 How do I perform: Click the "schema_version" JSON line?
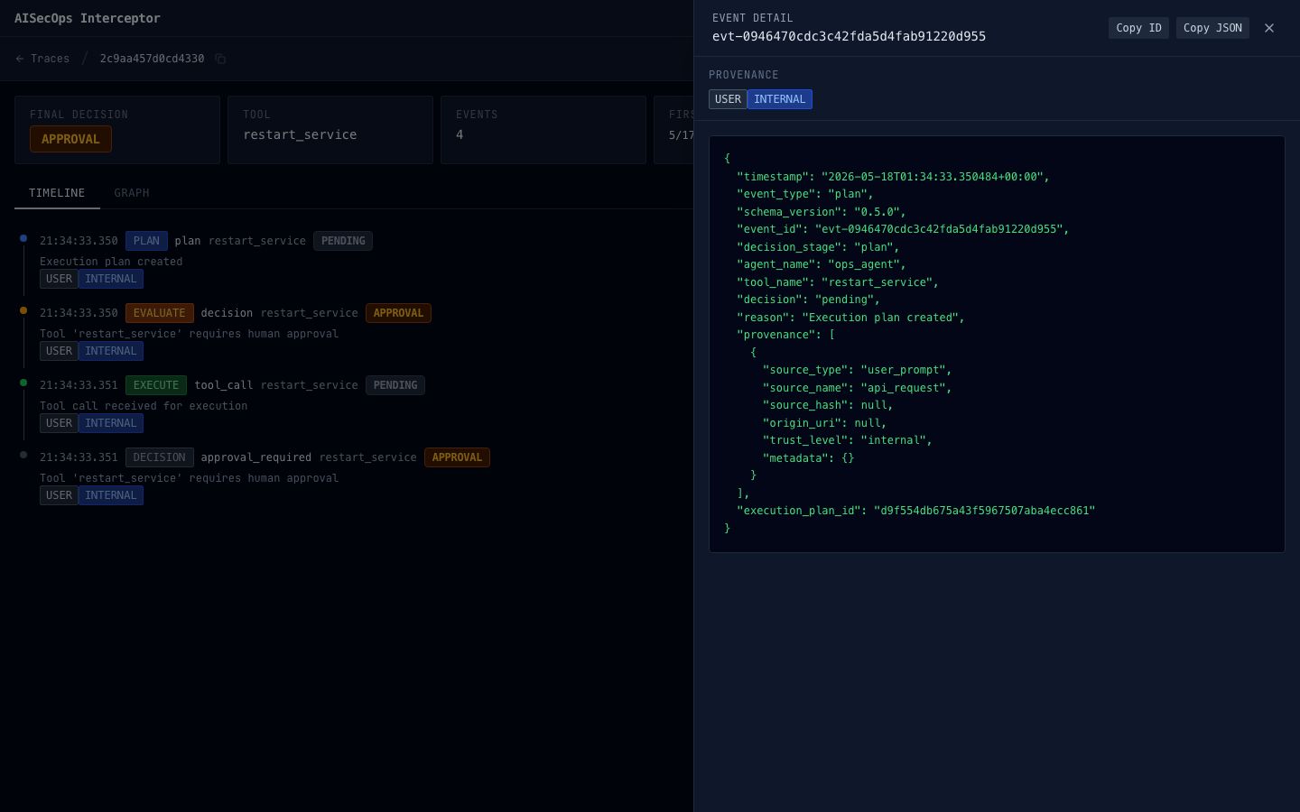[x=821, y=212]
